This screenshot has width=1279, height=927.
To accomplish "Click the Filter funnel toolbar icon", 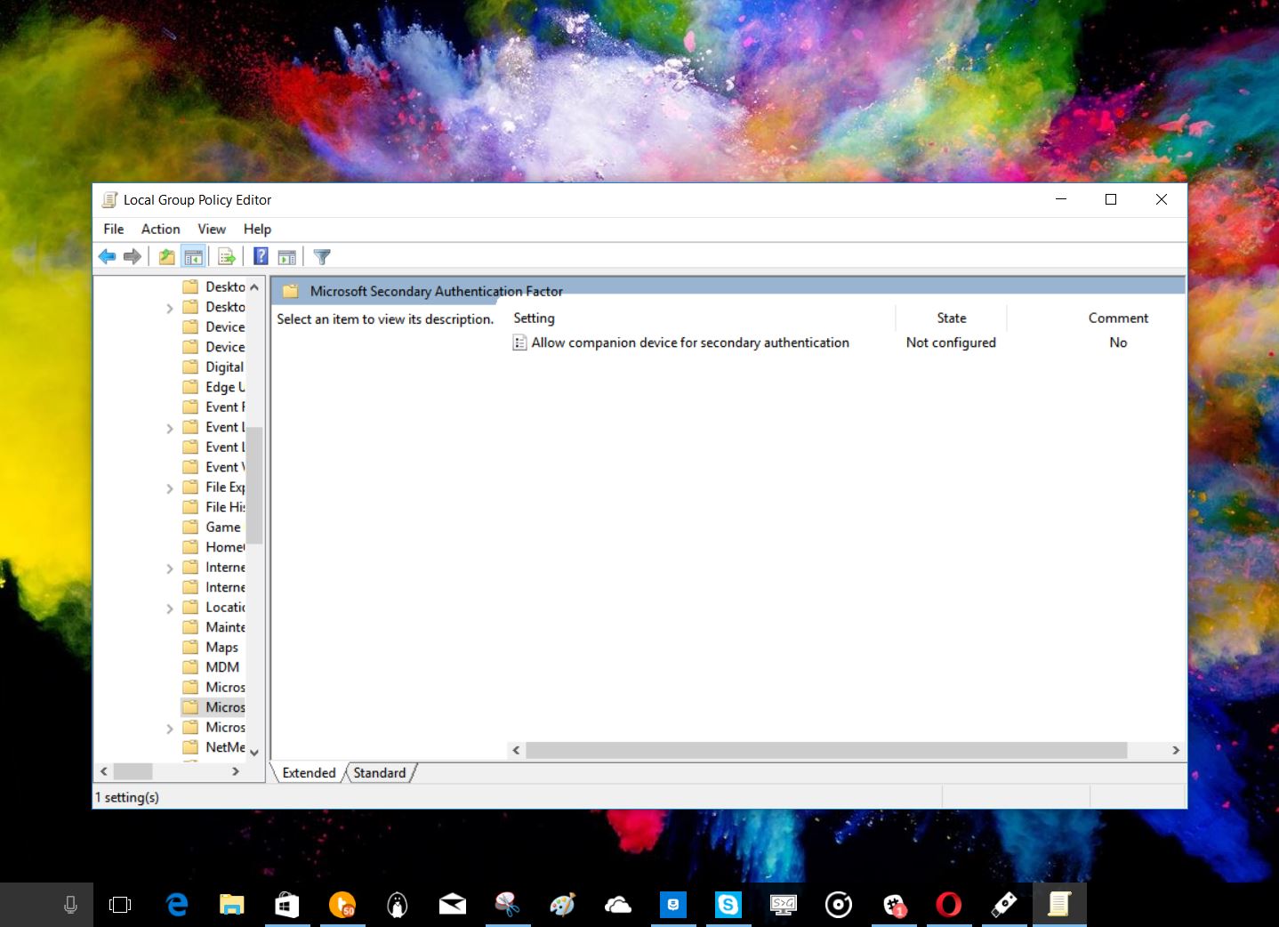I will 322,257.
